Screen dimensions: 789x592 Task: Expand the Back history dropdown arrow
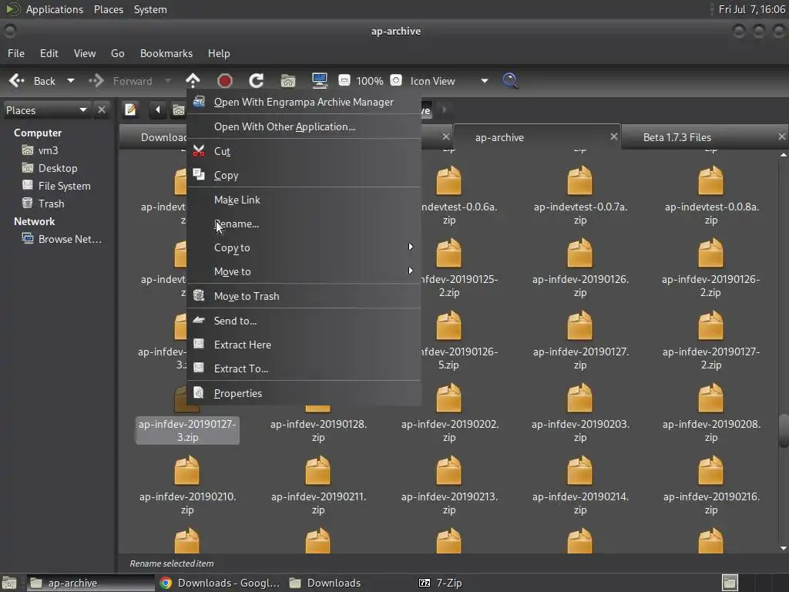tap(71, 81)
